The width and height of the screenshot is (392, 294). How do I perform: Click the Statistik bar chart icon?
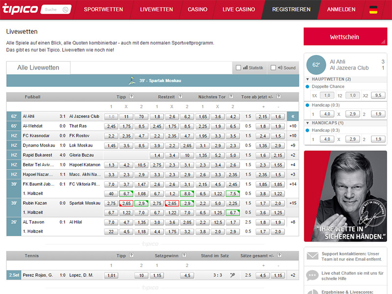pyautogui.click(x=245, y=68)
